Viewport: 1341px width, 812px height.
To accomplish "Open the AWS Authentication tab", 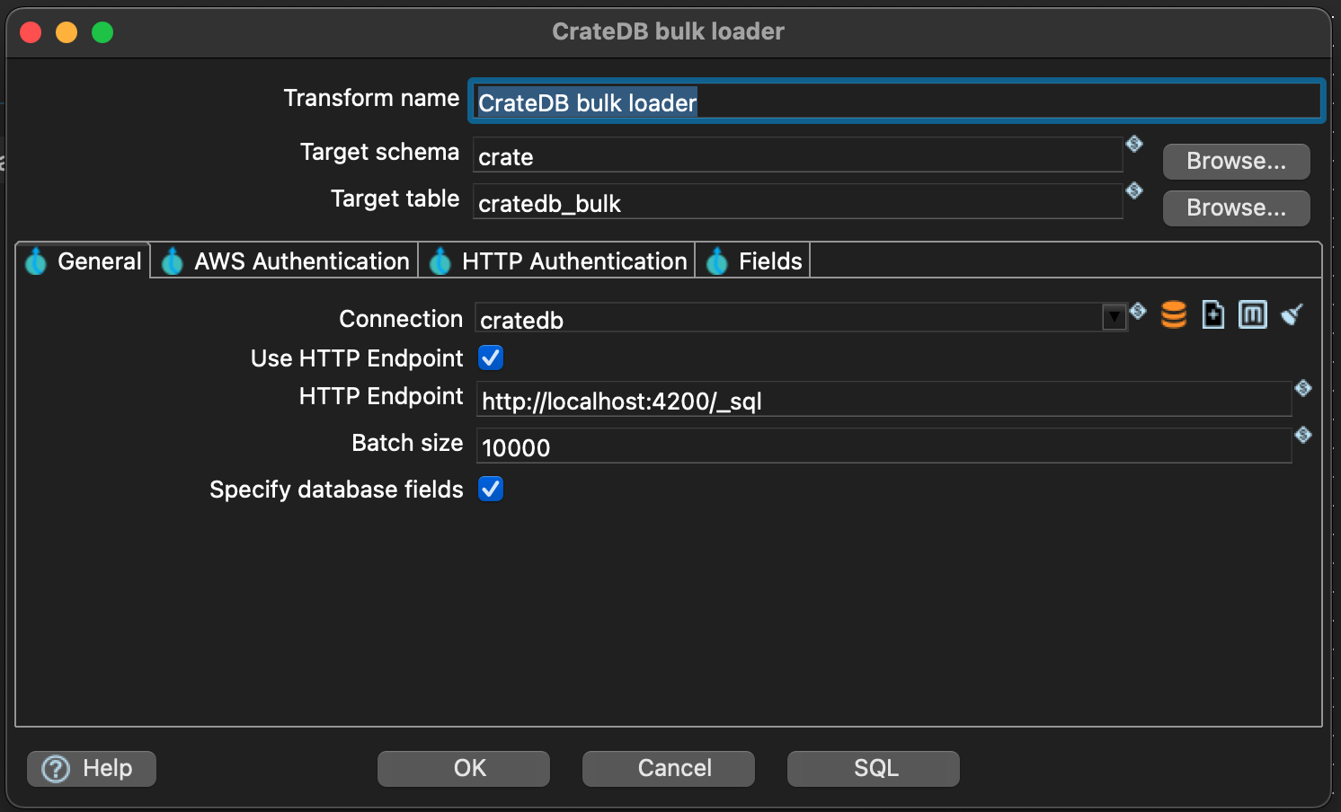I will pyautogui.click(x=285, y=261).
